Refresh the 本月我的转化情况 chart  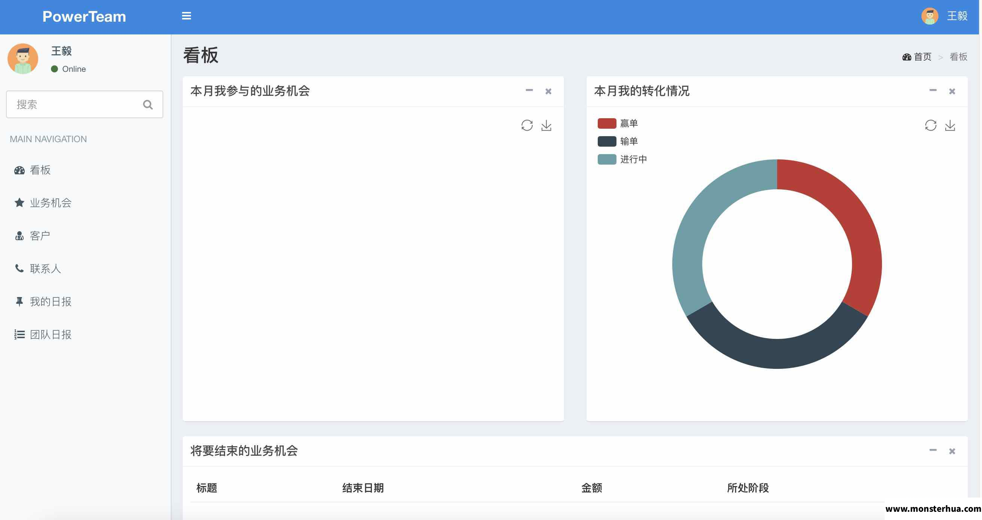pyautogui.click(x=931, y=125)
